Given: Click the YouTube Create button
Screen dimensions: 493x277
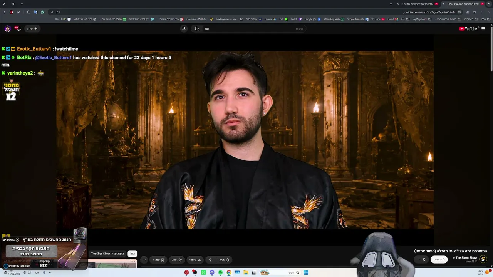Looking at the screenshot, I should [x=32, y=28].
